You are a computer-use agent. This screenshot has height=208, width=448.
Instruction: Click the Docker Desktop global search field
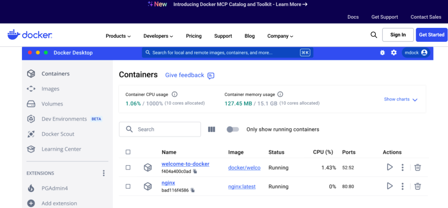pos(227,53)
